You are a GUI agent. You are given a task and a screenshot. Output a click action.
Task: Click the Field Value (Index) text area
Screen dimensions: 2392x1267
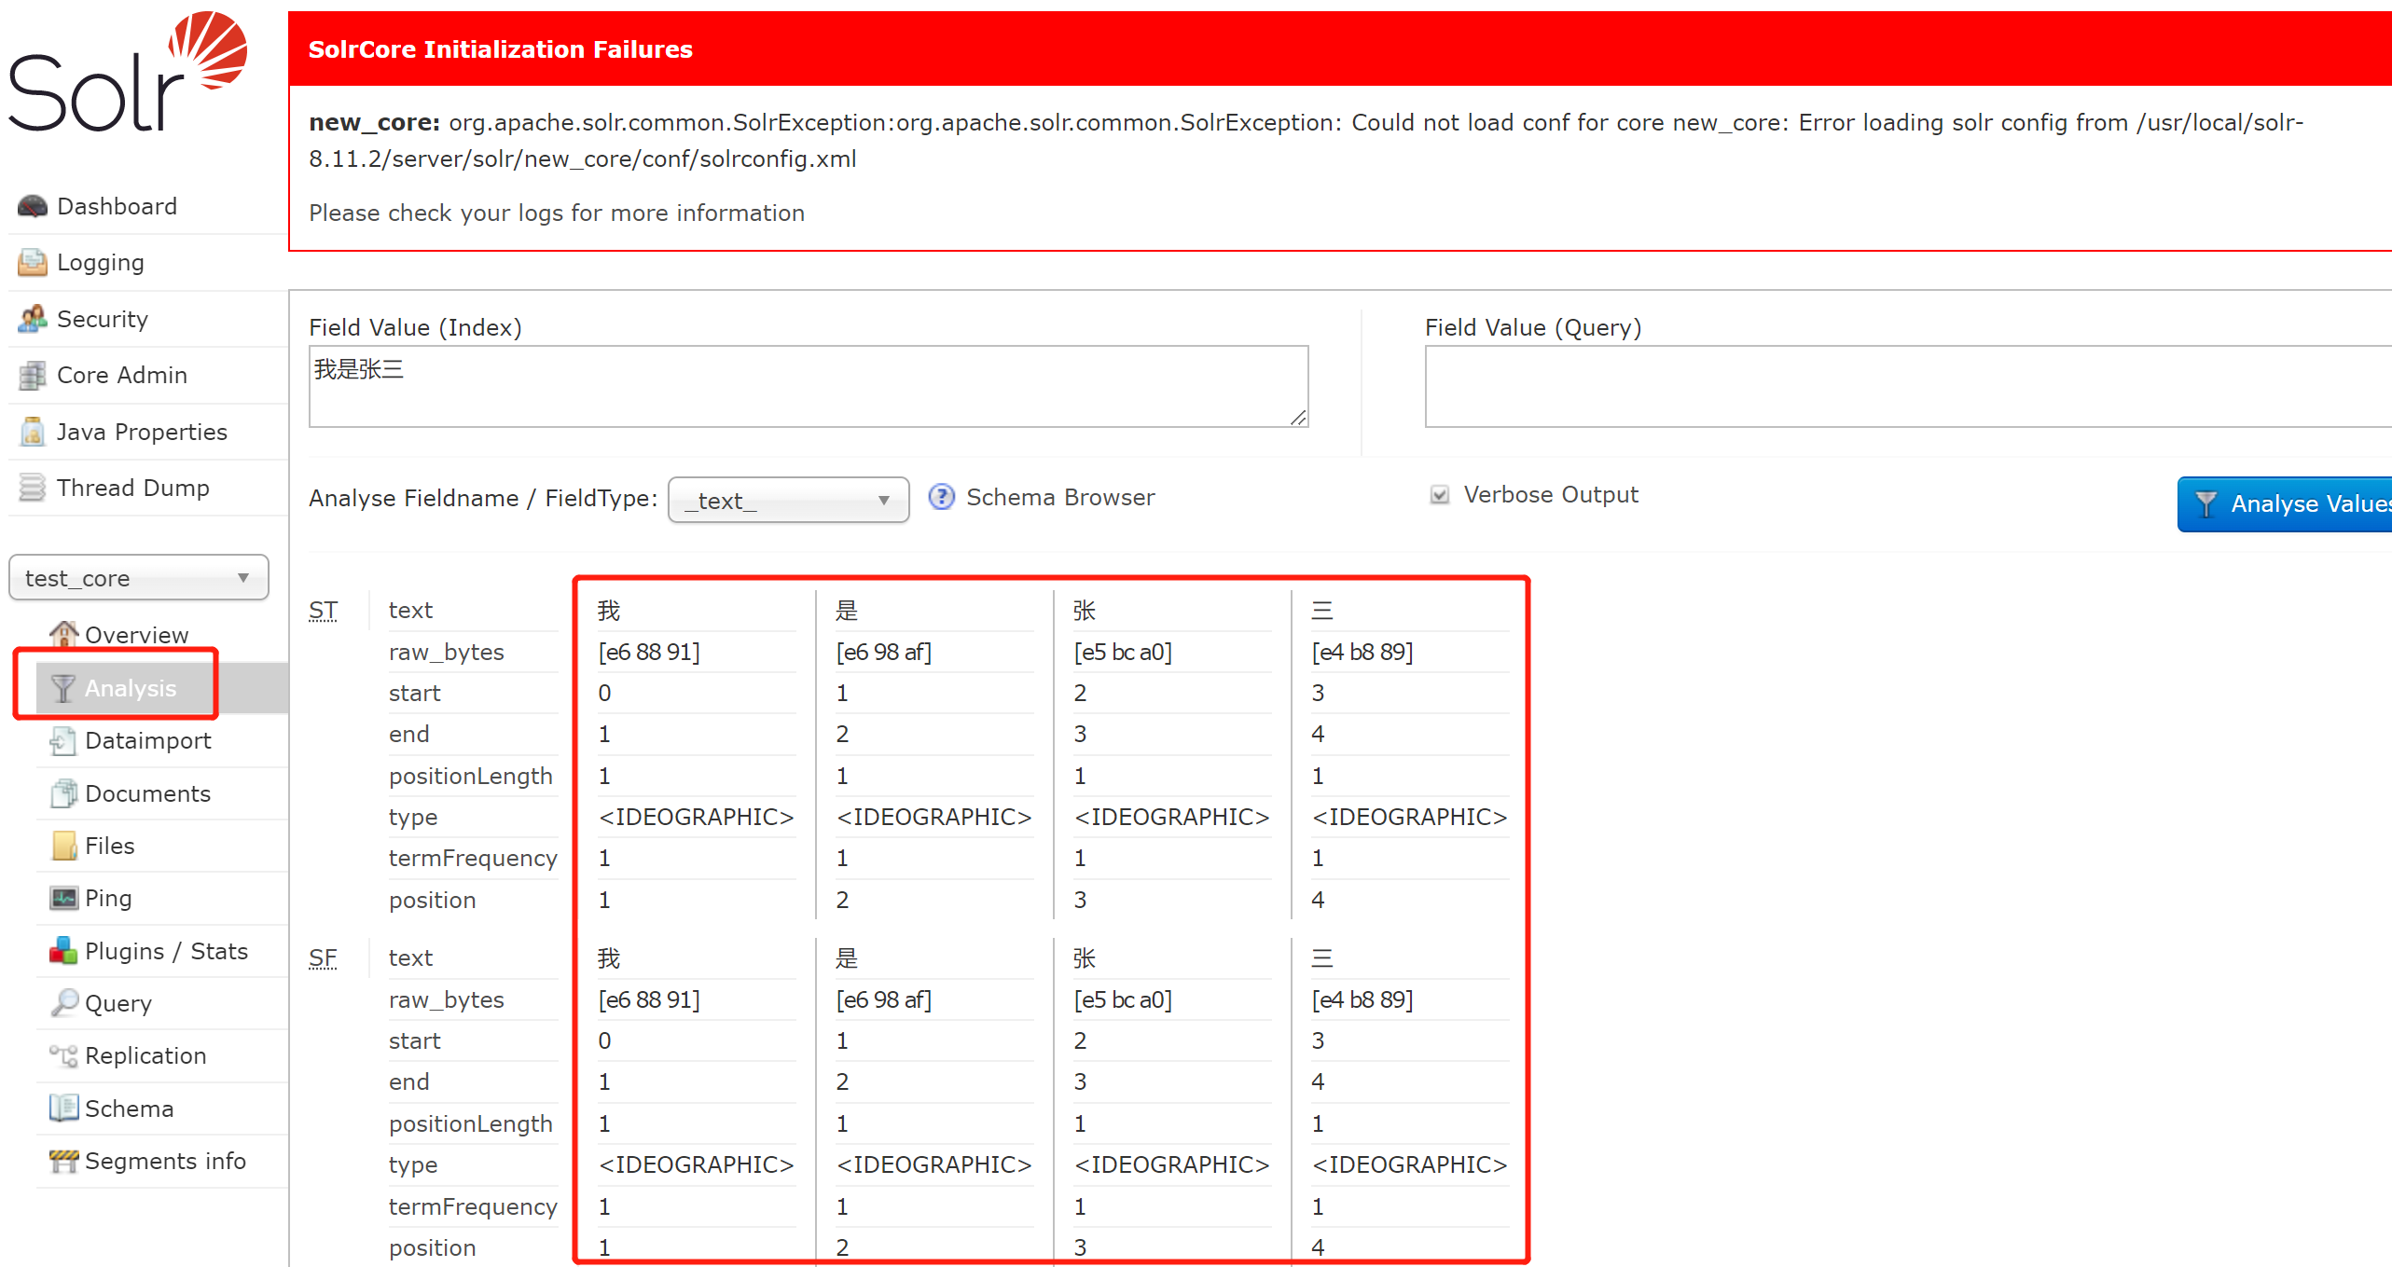point(808,387)
